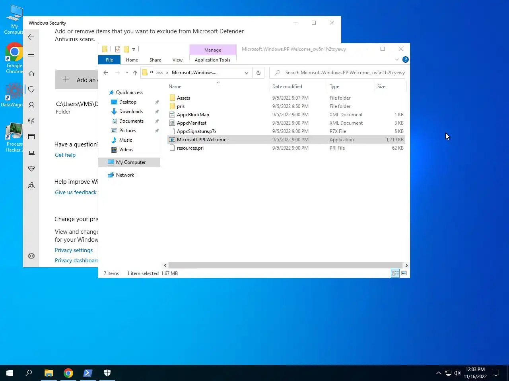Open the Start menu
509x381 pixels.
coord(10,373)
